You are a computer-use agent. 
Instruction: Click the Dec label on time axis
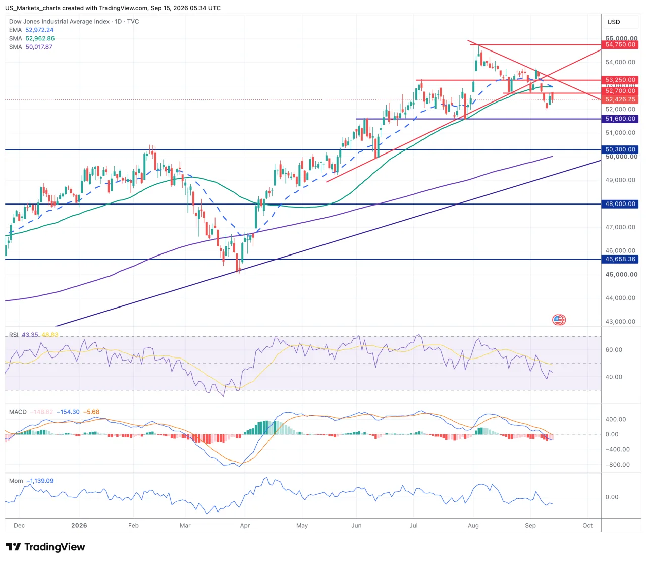(x=19, y=525)
